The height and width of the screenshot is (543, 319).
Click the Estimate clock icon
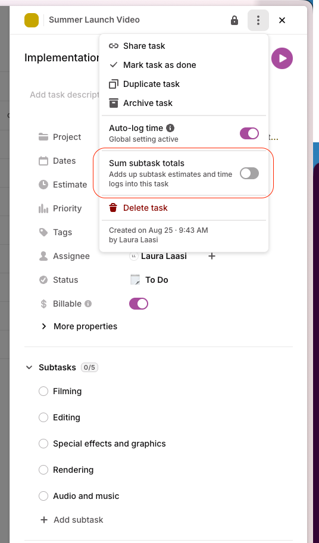(x=43, y=185)
